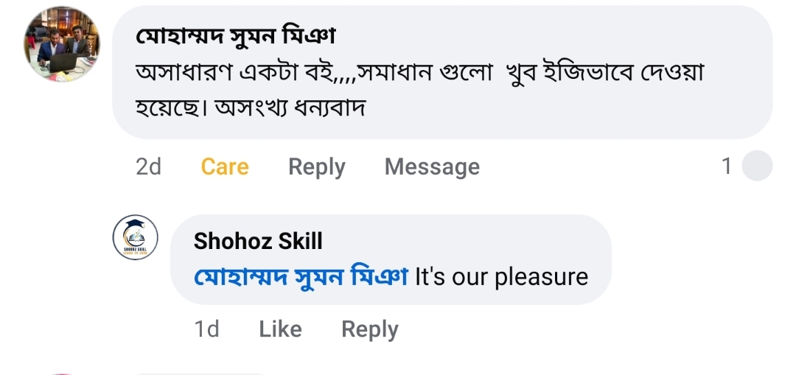The image size is (796, 375).
Task: Click the "It's our pleasure" reply text
Action: [x=501, y=277]
